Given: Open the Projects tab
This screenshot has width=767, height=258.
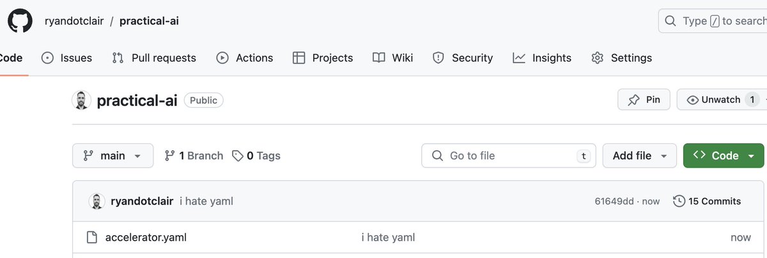Looking at the screenshot, I should point(323,58).
